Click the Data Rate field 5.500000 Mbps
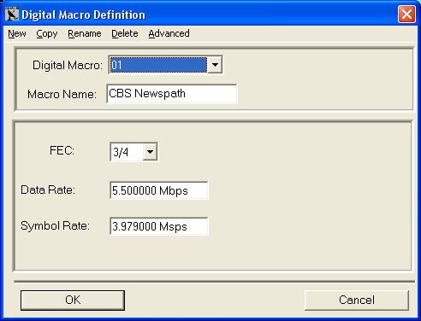Image resolution: width=421 pixels, height=321 pixels. pos(159,190)
